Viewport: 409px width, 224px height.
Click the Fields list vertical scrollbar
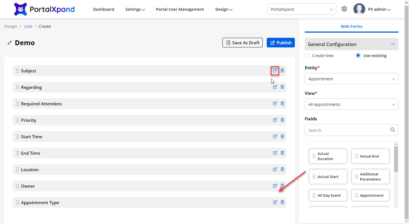tap(396, 159)
